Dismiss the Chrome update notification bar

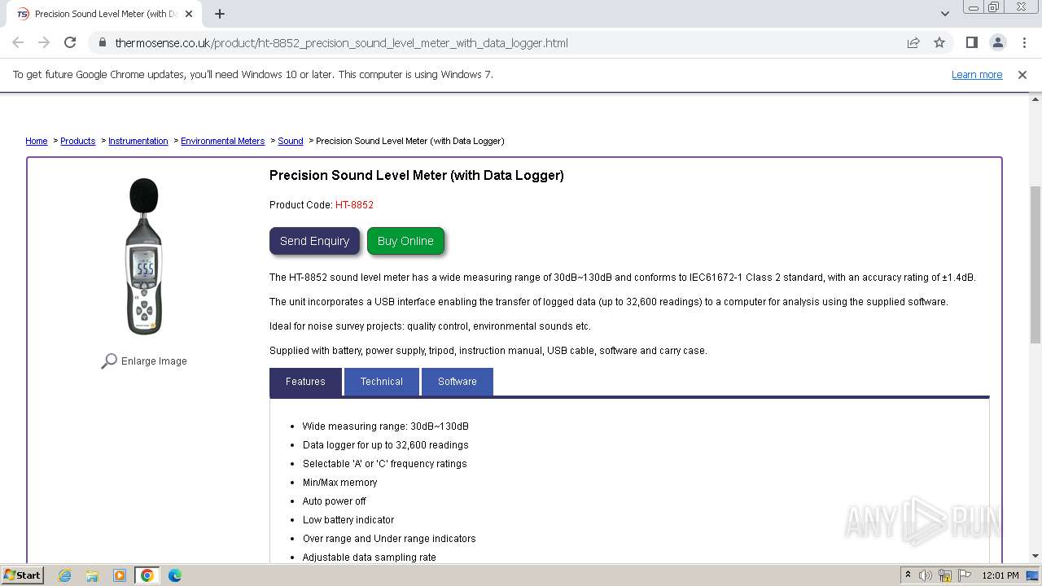(x=1022, y=74)
